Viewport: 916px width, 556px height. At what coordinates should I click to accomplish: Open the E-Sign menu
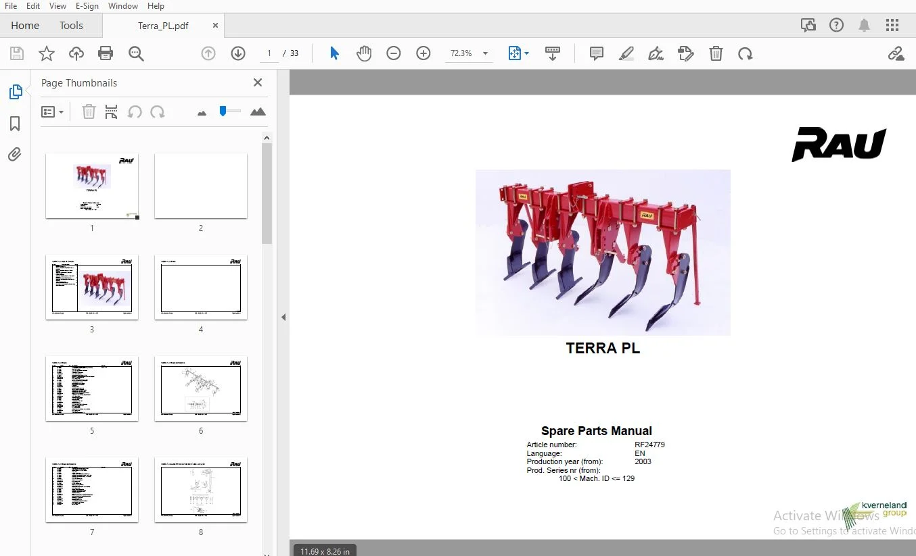[87, 6]
